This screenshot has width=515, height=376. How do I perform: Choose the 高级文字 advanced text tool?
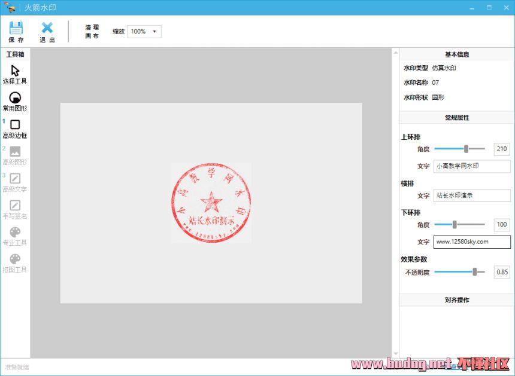click(15, 178)
